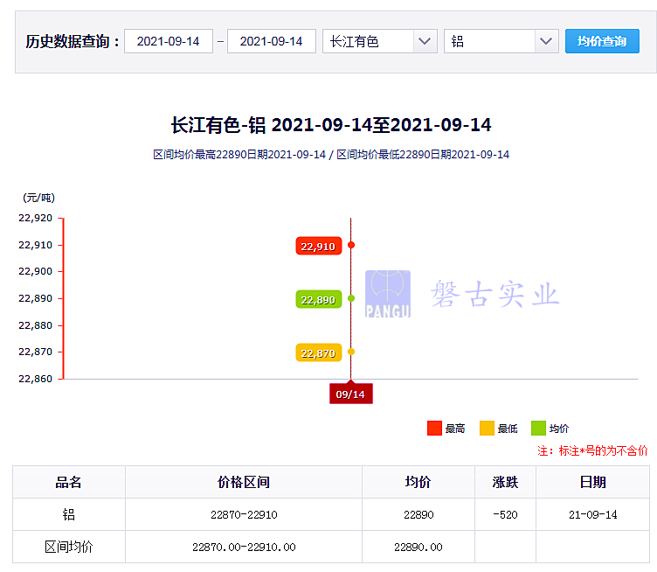Click the 22870-22910 price range cell
This screenshot has height=572, width=657.
(244, 514)
